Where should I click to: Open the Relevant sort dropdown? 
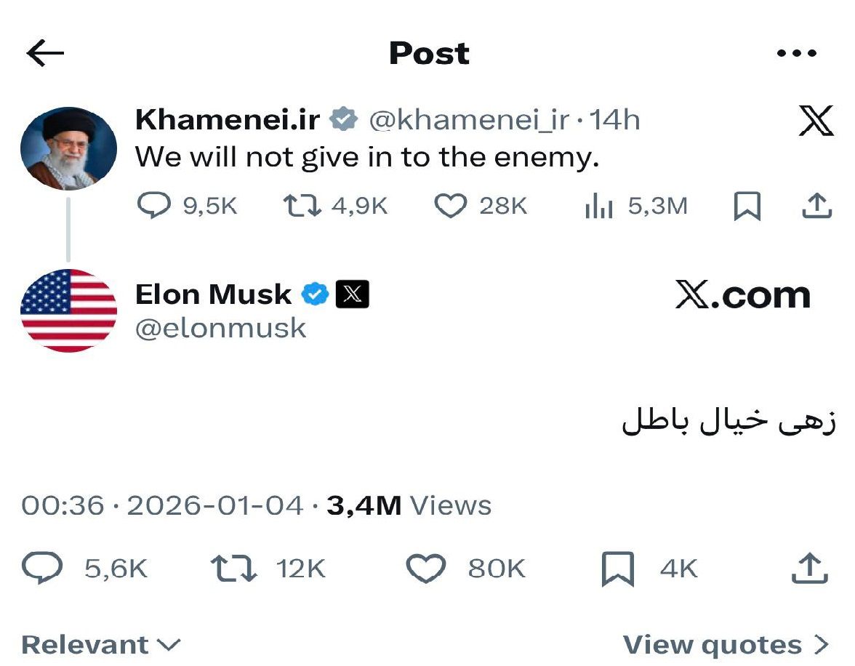coord(100,644)
